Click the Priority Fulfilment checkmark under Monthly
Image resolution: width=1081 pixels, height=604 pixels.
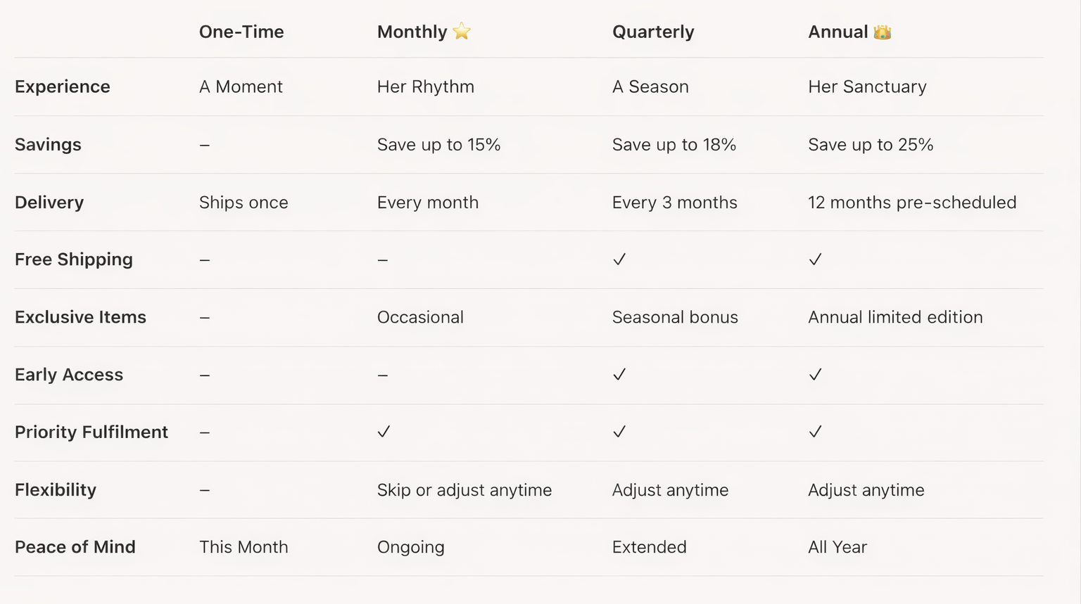[384, 432]
